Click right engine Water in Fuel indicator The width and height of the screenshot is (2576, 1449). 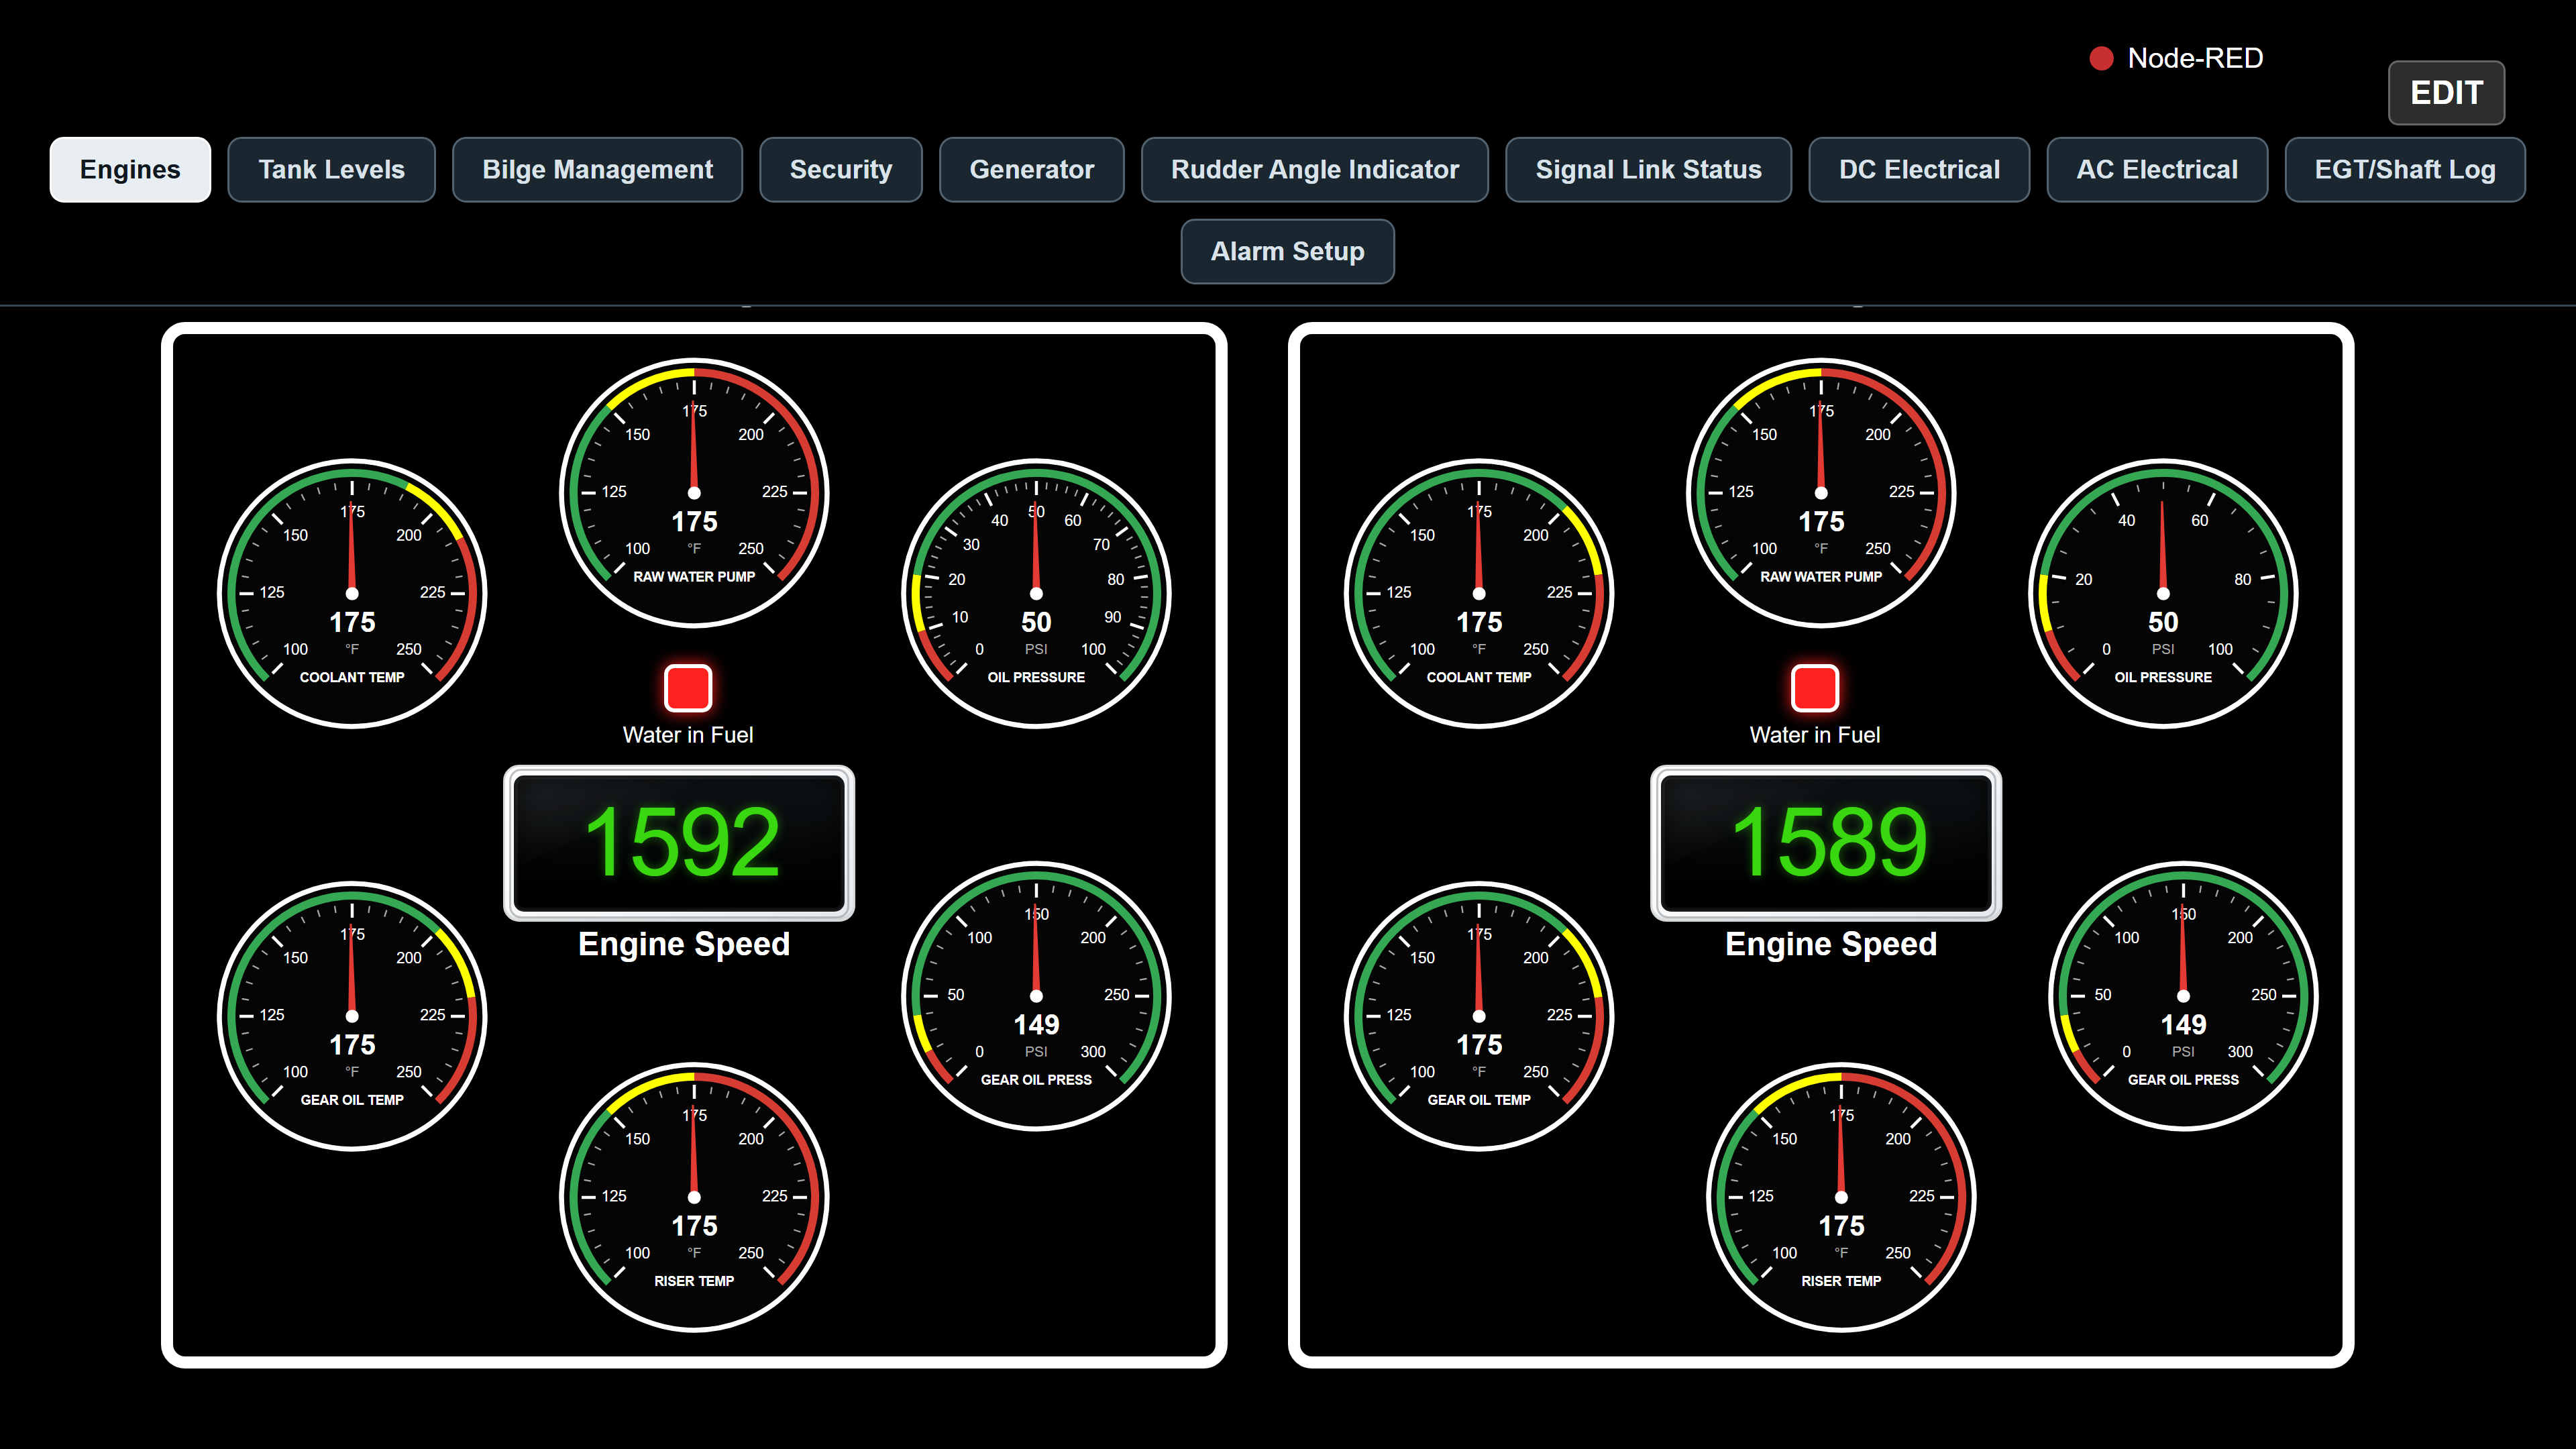[x=1815, y=688]
